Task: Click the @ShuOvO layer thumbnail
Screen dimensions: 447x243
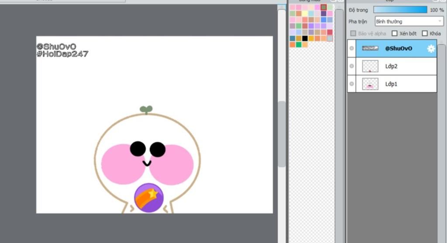Action: (x=370, y=48)
